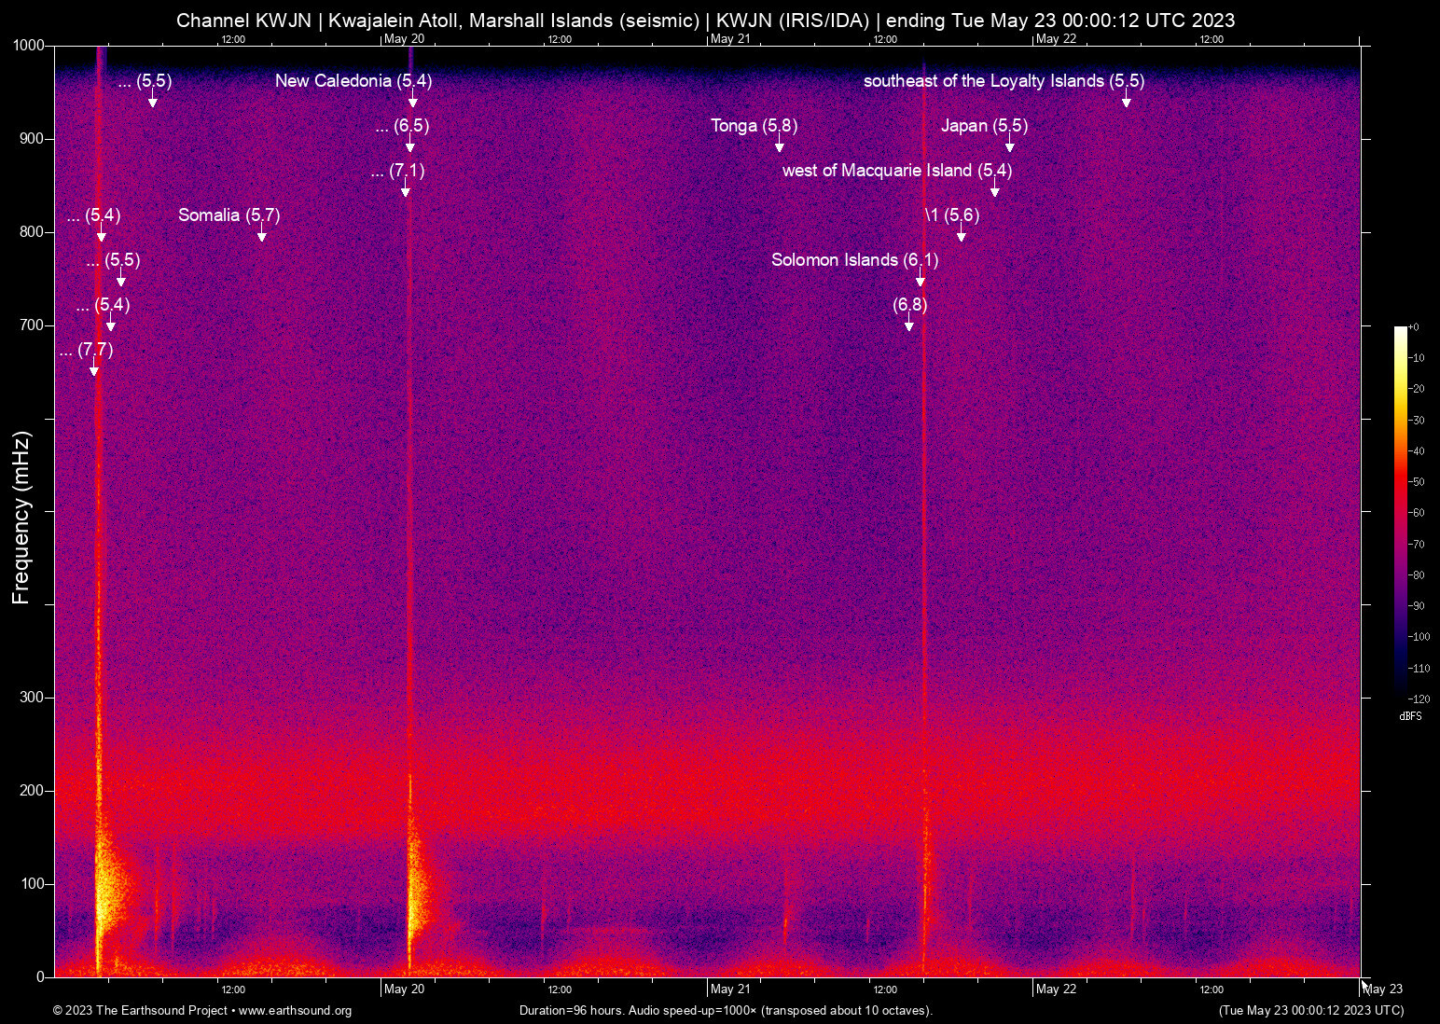Screen dimensions: 1440x1024
Task: Click the Tonga (5.8) earthquake arrow marker
Action: pos(780,145)
